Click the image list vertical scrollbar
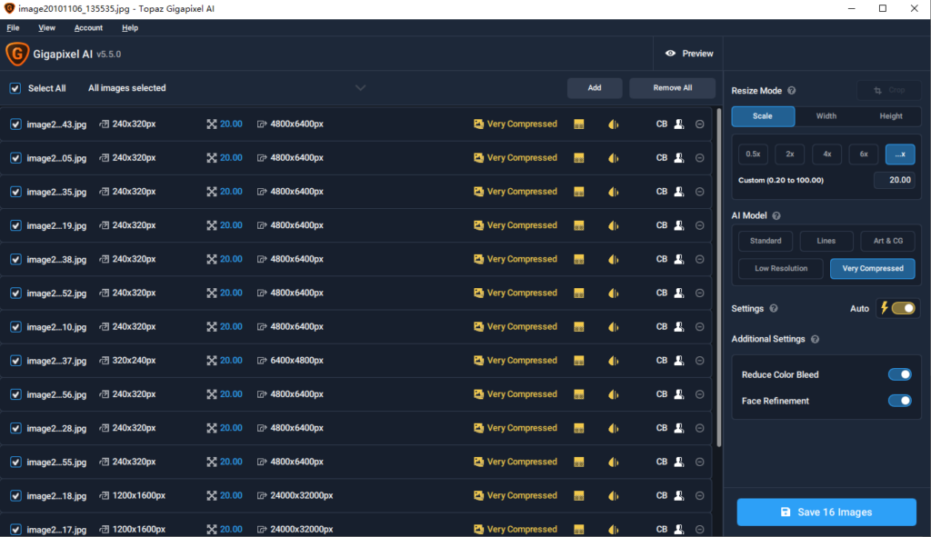Screen dimensions: 931x537 coord(719,278)
